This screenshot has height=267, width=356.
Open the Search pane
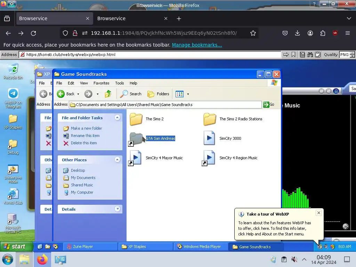131,94
